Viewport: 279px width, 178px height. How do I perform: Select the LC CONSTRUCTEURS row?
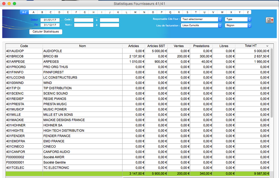point(138,78)
